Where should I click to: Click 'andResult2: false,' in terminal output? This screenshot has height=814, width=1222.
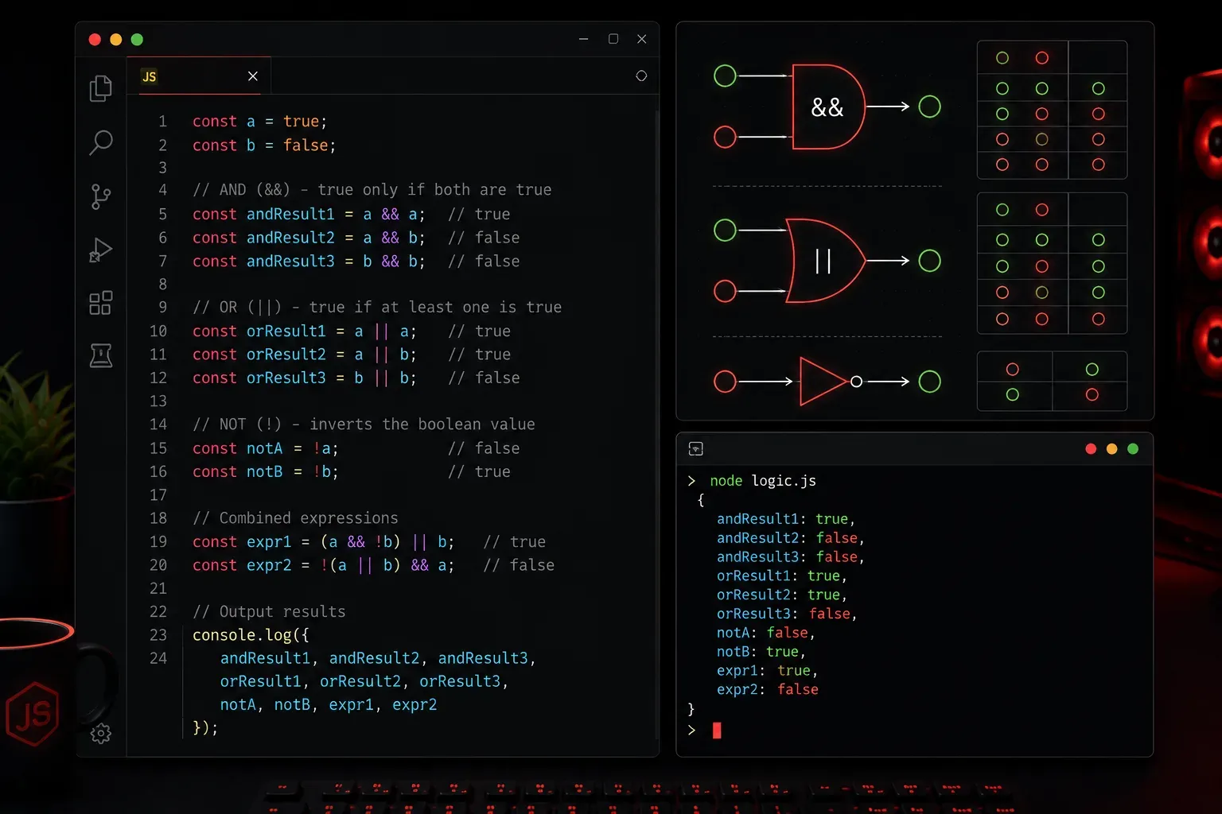pos(791,537)
